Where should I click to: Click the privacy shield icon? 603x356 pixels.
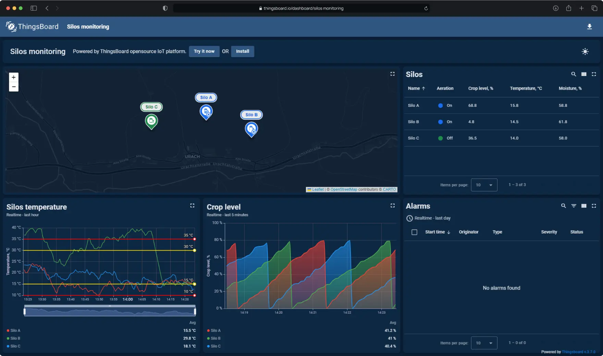165,8
